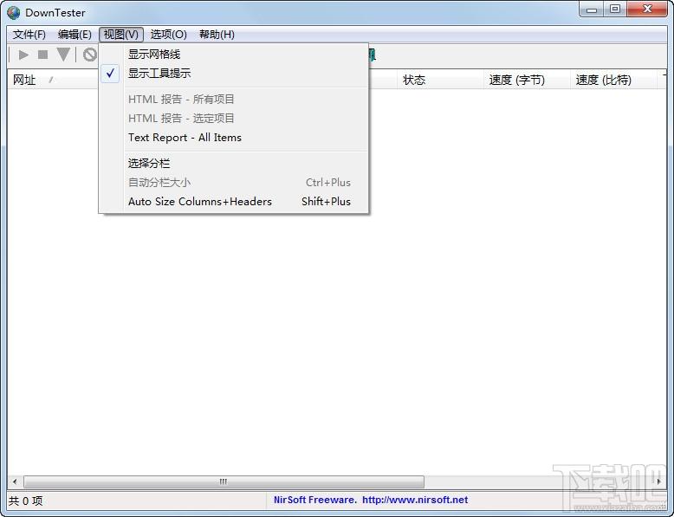Click the DownTester globe icon in title bar
Image resolution: width=674 pixels, height=517 pixels.
[x=14, y=12]
